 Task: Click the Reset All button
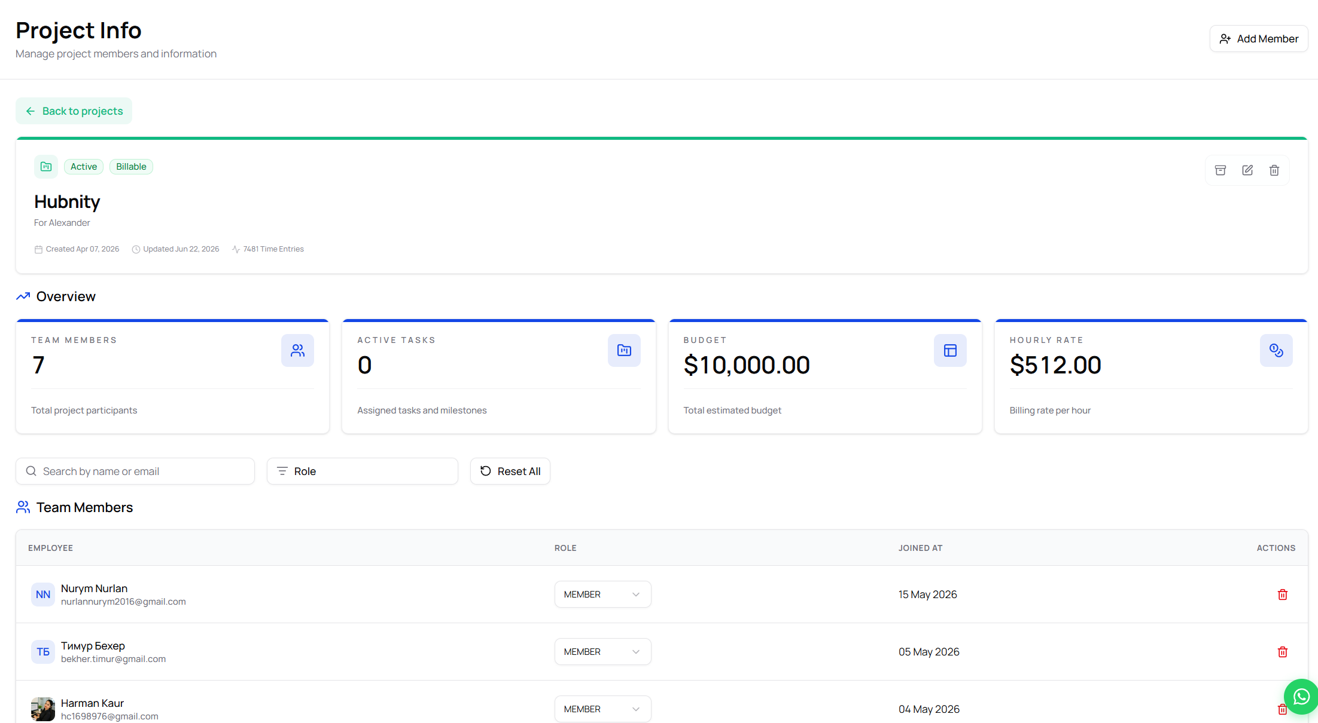(x=510, y=471)
